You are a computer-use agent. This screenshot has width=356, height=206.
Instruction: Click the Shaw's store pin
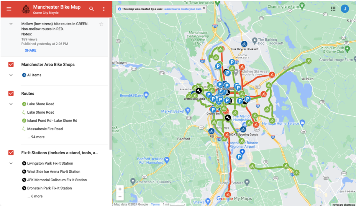208,201
